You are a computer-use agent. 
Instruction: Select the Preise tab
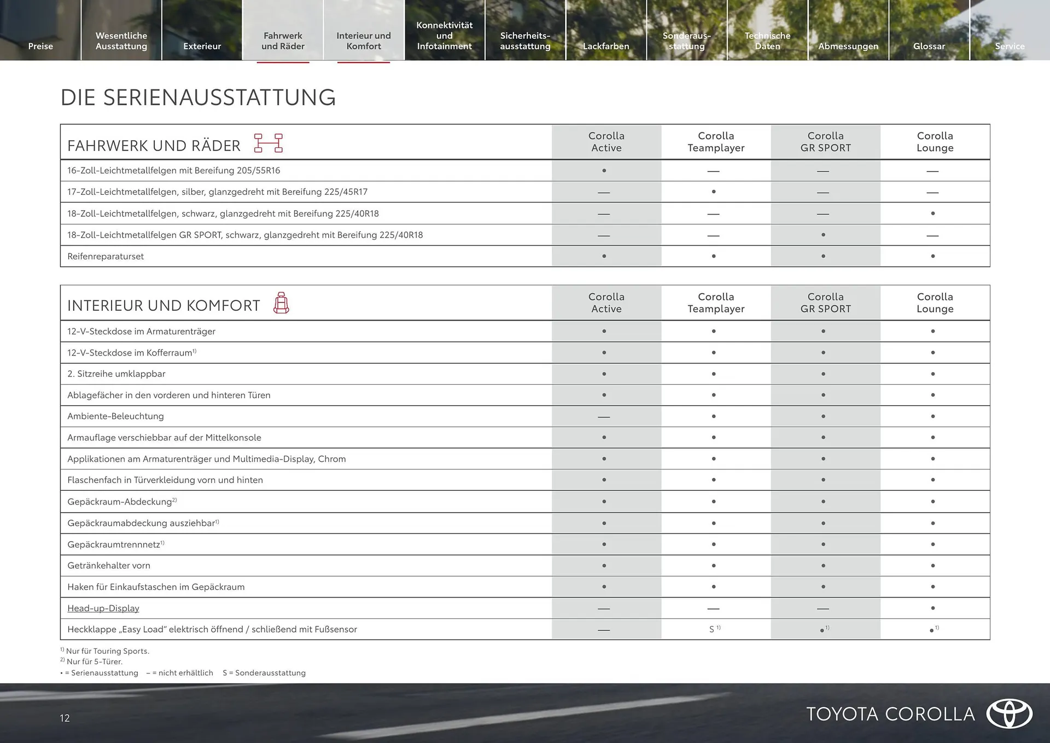click(x=40, y=46)
